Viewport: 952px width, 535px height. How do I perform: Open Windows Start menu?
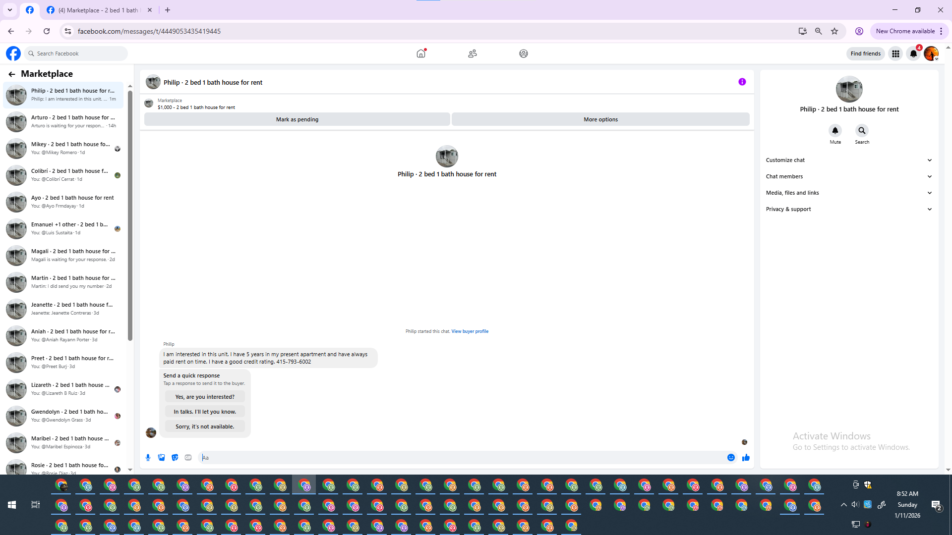12,505
